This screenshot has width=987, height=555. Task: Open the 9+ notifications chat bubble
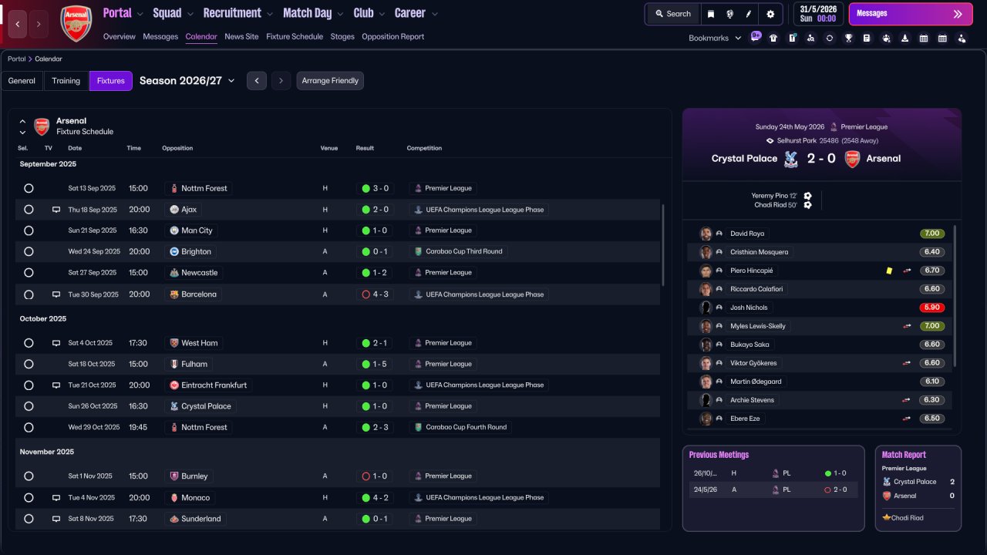click(756, 36)
